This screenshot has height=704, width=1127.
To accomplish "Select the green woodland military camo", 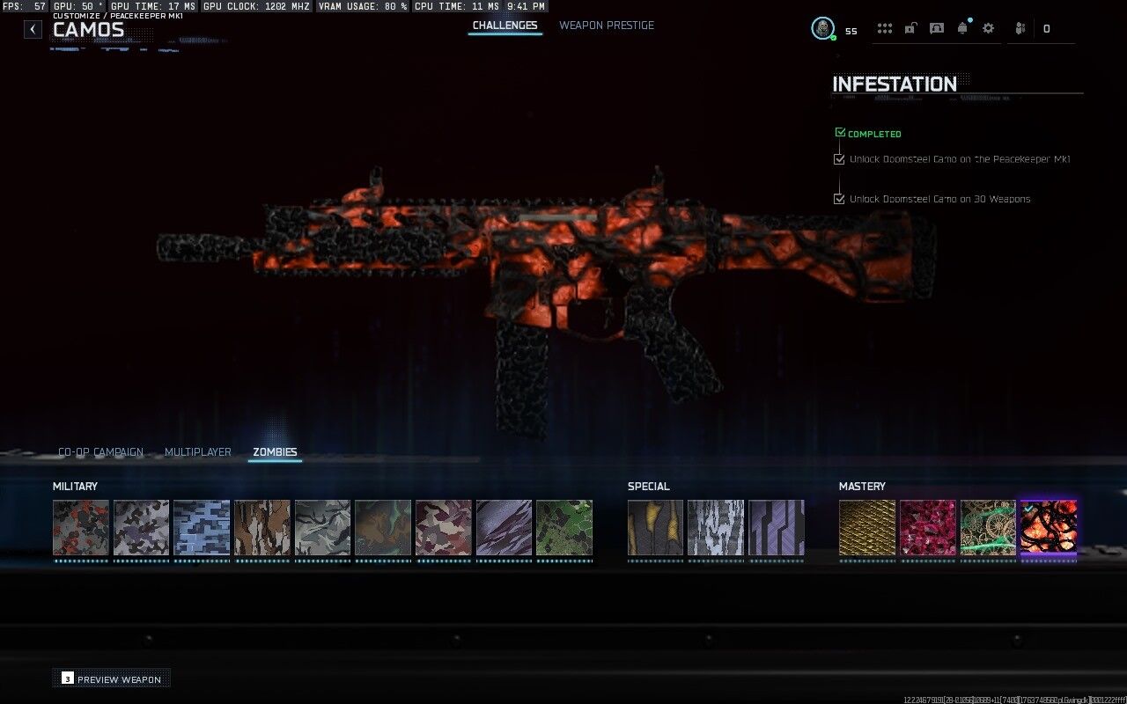I will [x=564, y=528].
